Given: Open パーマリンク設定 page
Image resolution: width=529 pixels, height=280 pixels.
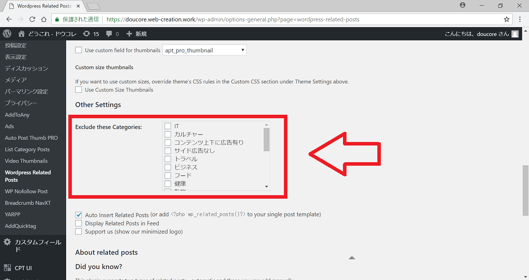Looking at the screenshot, I should tap(26, 91).
